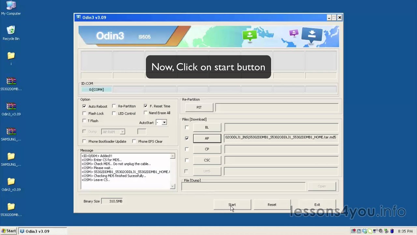
Task: Click Odin3 v3.09 taskbar button
Action: [43, 231]
